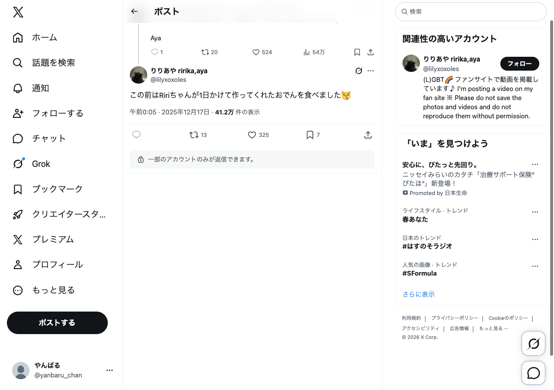
Task: Click the back arrow in post header
Action: click(134, 12)
